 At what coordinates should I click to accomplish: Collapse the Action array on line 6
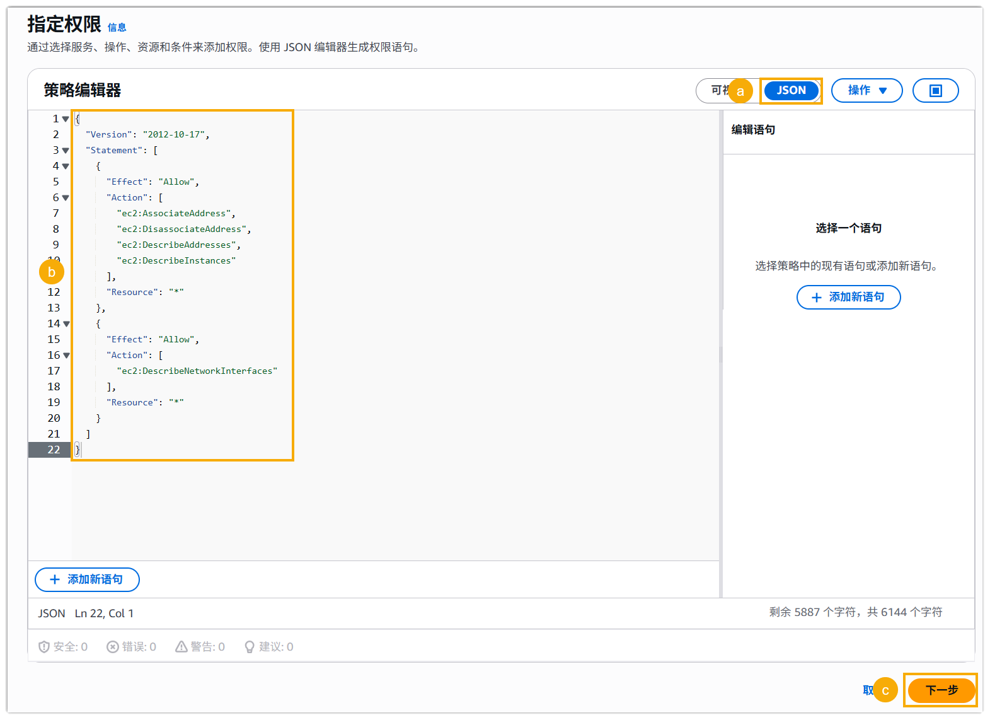point(66,198)
